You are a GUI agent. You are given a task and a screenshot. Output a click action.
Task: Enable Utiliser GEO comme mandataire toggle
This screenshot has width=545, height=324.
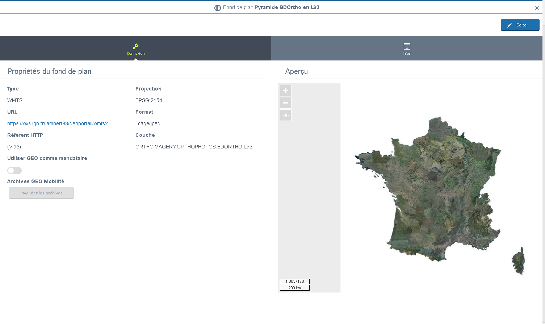(14, 171)
